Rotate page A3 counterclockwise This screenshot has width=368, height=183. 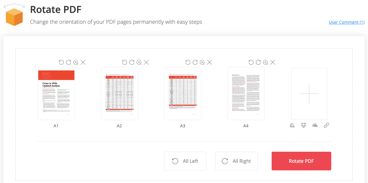click(x=188, y=62)
